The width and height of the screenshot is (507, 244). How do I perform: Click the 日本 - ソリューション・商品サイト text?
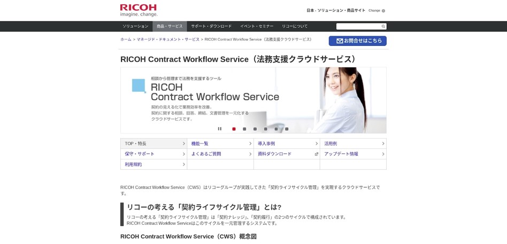(336, 11)
